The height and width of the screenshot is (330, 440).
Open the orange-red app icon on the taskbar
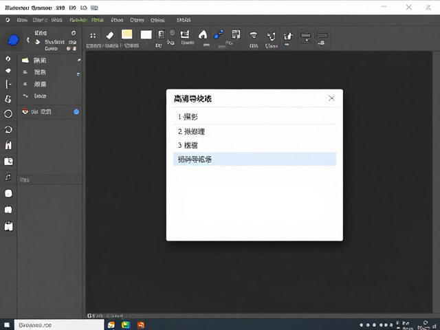[x=141, y=325]
